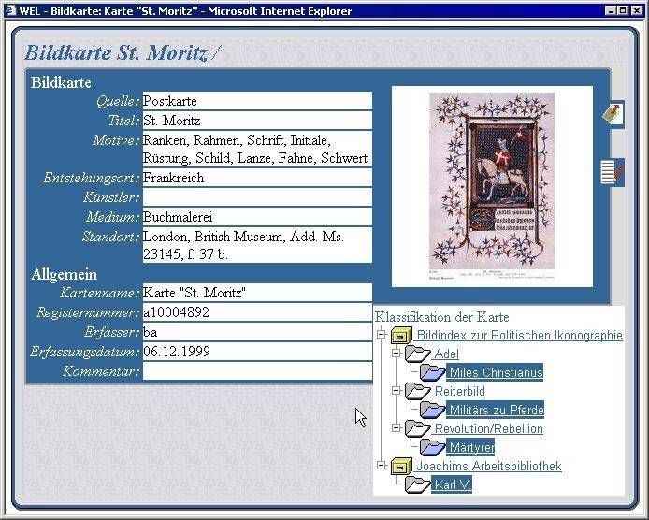Click the Standort field with London, British Museum
This screenshot has width=649, height=520.
pyautogui.click(x=257, y=245)
